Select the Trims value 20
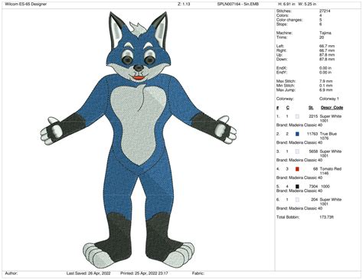Screen dimensions: 363x280 point(322,37)
